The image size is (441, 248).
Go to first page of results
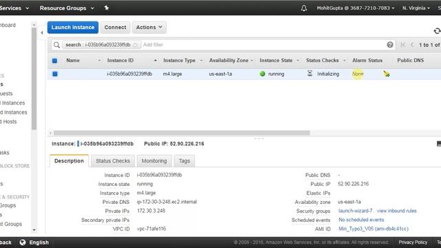click(402, 45)
